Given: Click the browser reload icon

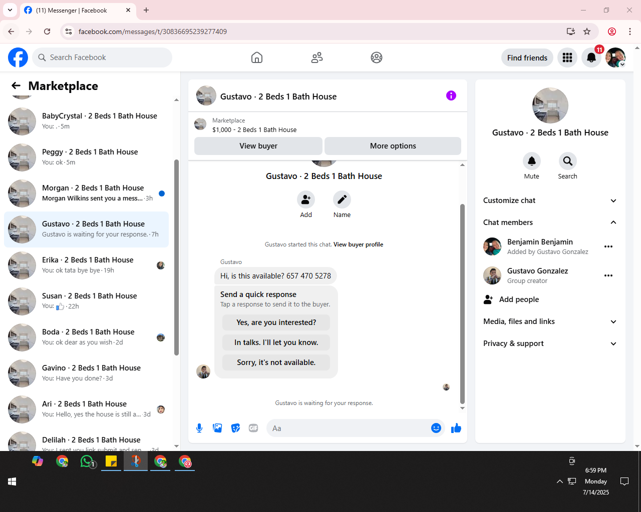Looking at the screenshot, I should 47,31.
